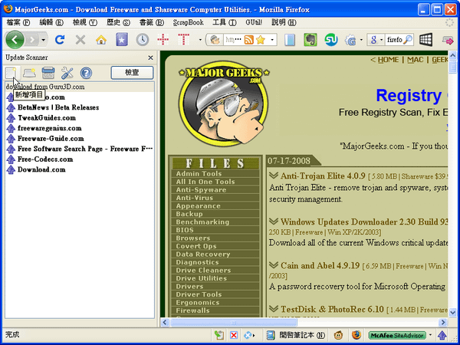Click the Update Scanner new item icon
The width and height of the screenshot is (460, 345).
[x=11, y=73]
